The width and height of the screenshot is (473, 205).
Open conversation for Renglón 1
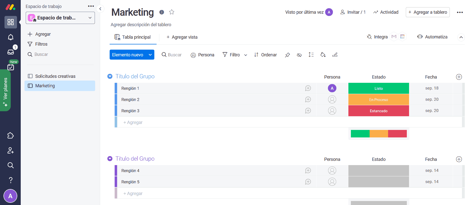(308, 88)
